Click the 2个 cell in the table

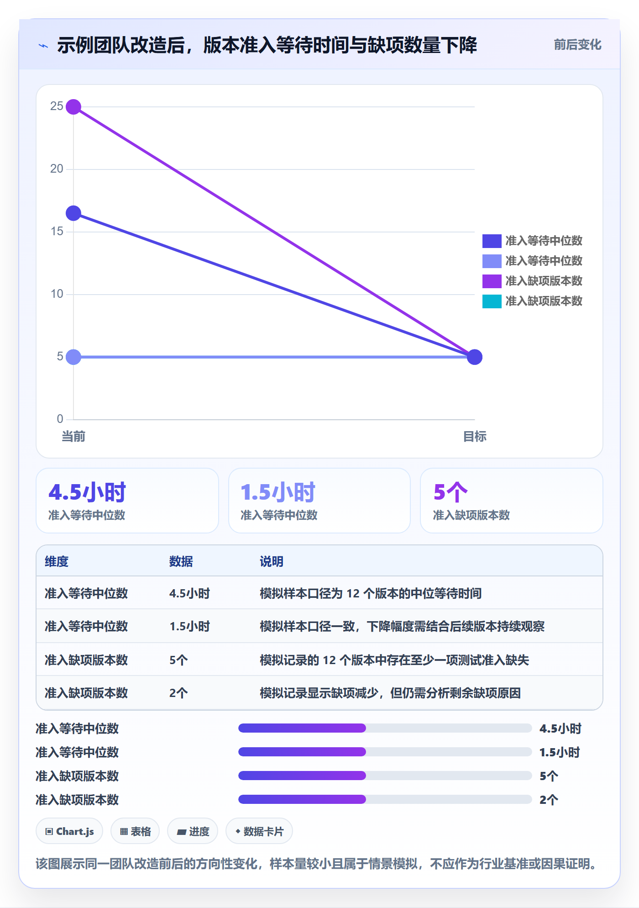(x=178, y=693)
